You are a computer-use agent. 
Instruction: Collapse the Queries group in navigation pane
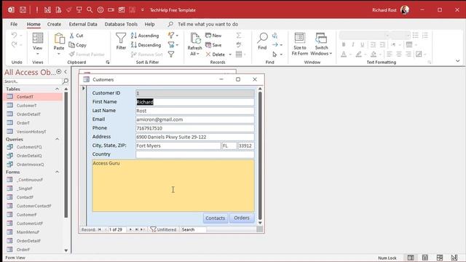57,139
